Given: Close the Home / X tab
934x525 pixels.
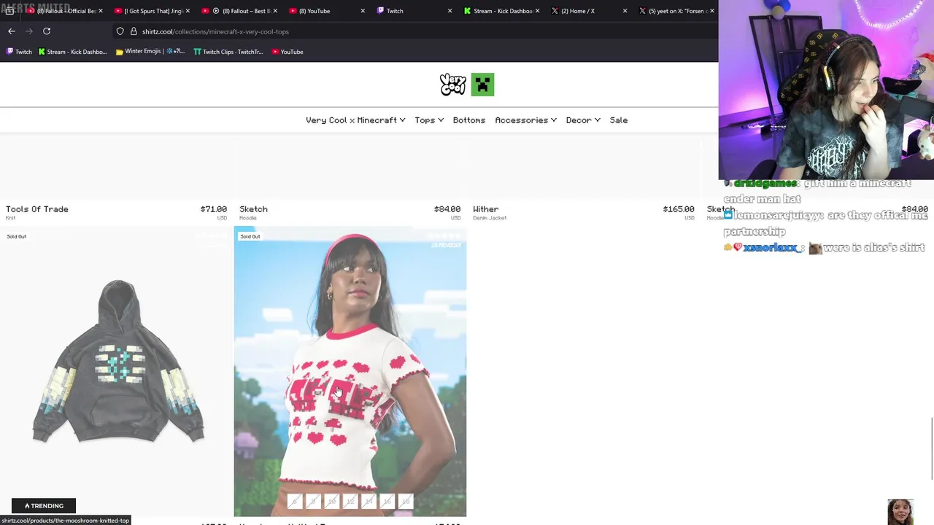Looking at the screenshot, I should pyautogui.click(x=625, y=11).
